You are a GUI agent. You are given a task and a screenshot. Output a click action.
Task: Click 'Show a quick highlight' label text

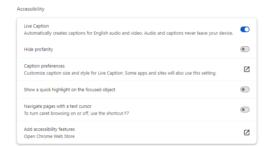(x=69, y=89)
